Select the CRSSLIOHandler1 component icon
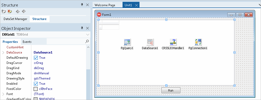The width and height of the screenshot is (261, 100). point(173,42)
